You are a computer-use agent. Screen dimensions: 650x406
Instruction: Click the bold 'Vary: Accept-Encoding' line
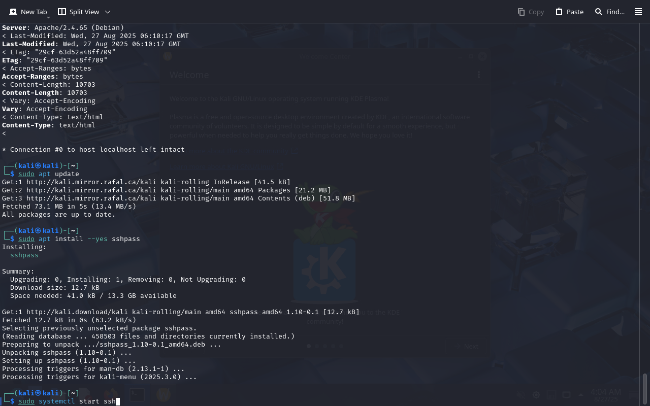point(45,109)
